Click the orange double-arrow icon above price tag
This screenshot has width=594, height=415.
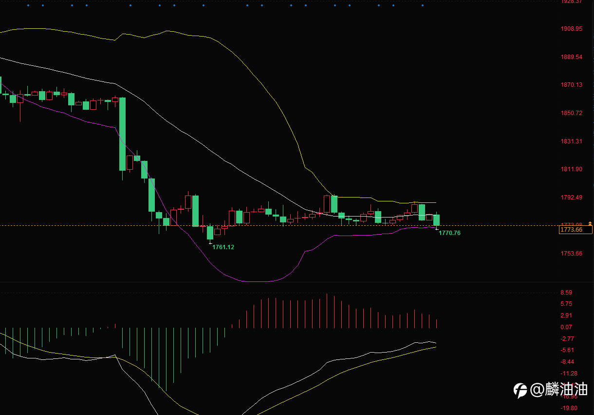590,223
